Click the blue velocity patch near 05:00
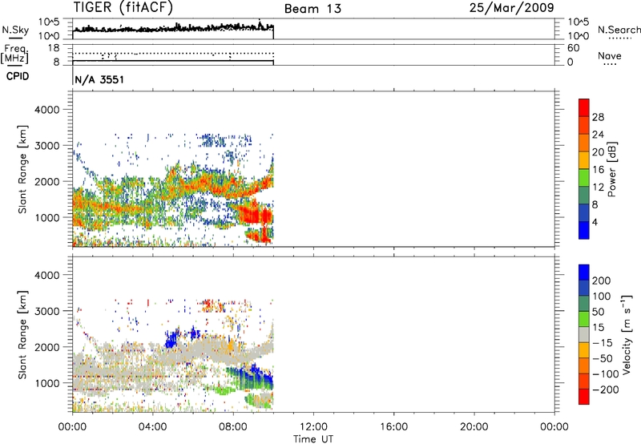 172,339
